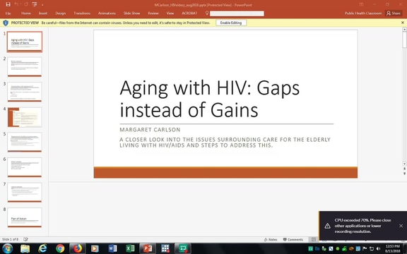
Task: Dismiss the CPU exceeded 70% notification
Action: click(x=401, y=226)
